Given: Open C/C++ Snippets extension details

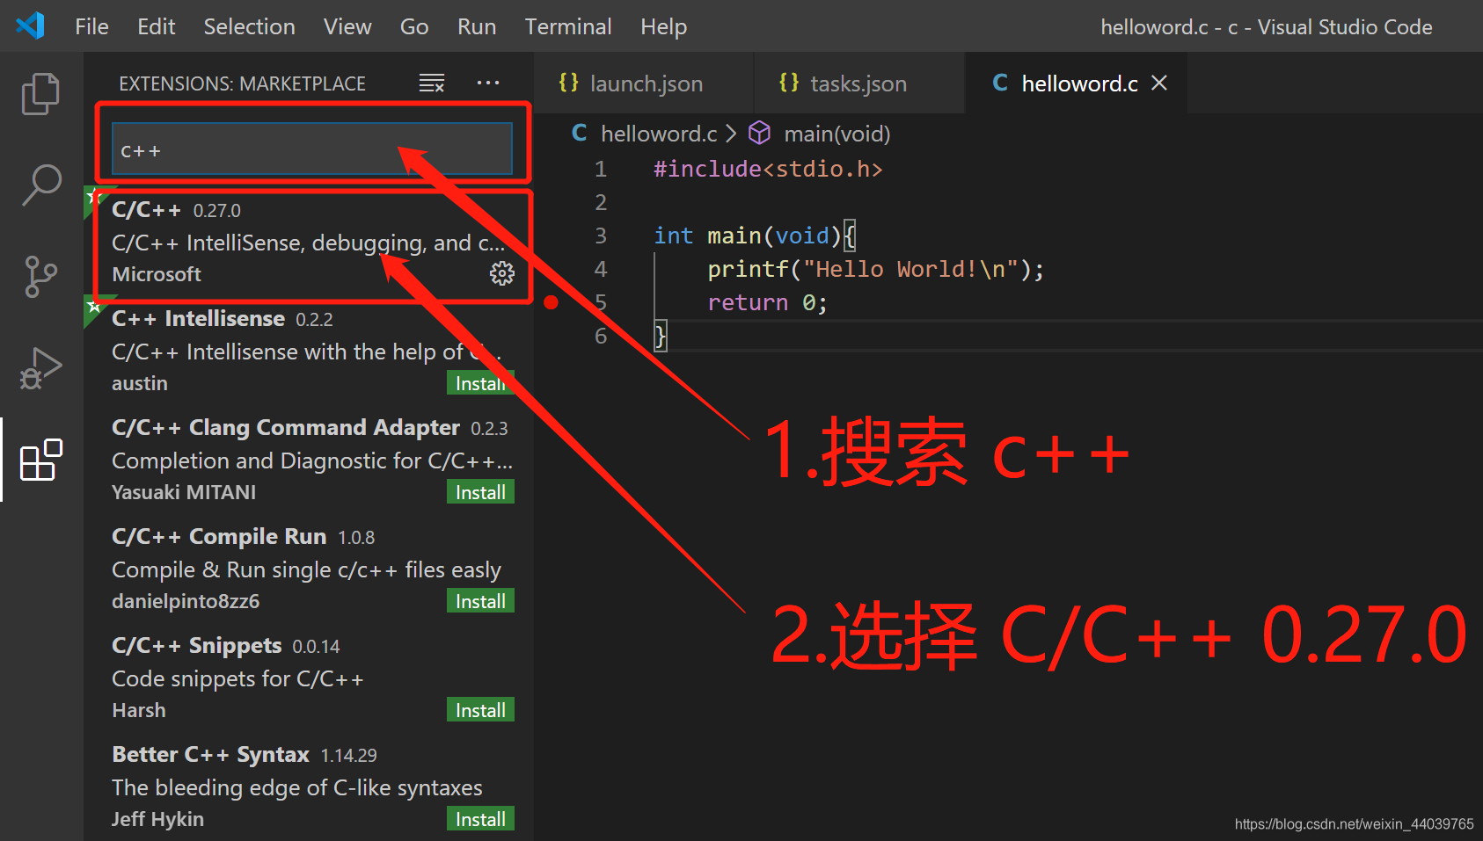Looking at the screenshot, I should coord(309,678).
